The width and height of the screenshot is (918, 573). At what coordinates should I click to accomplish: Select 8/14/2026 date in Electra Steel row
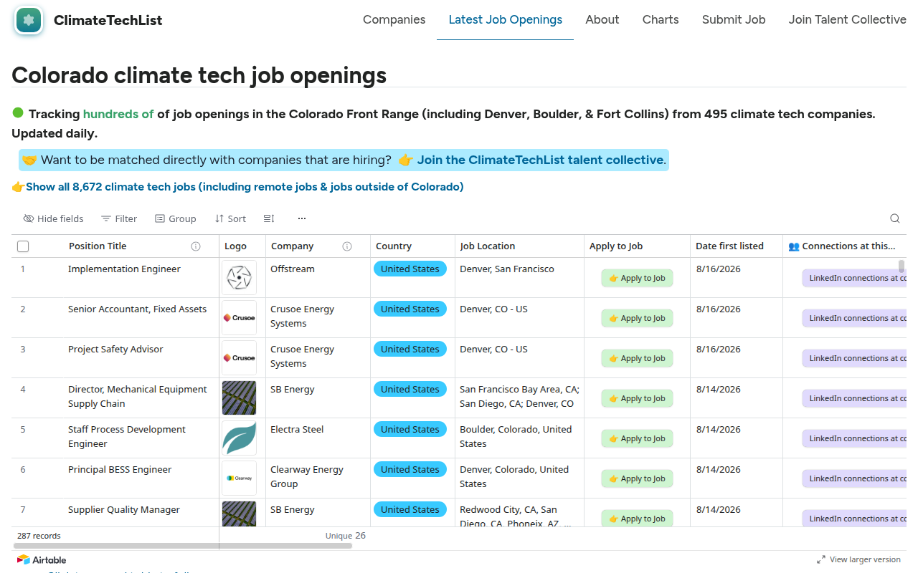718,430
